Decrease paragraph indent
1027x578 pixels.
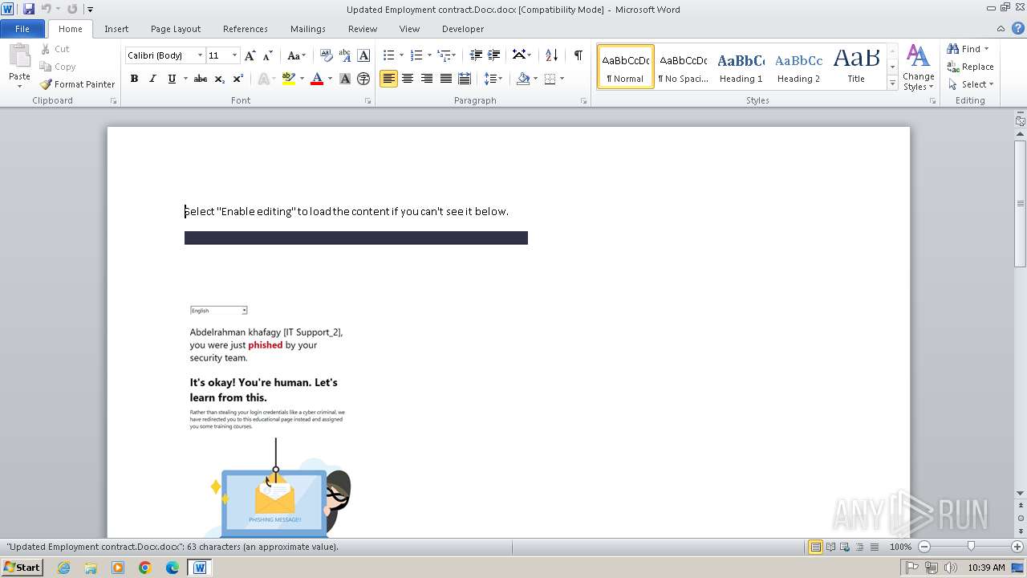point(476,55)
